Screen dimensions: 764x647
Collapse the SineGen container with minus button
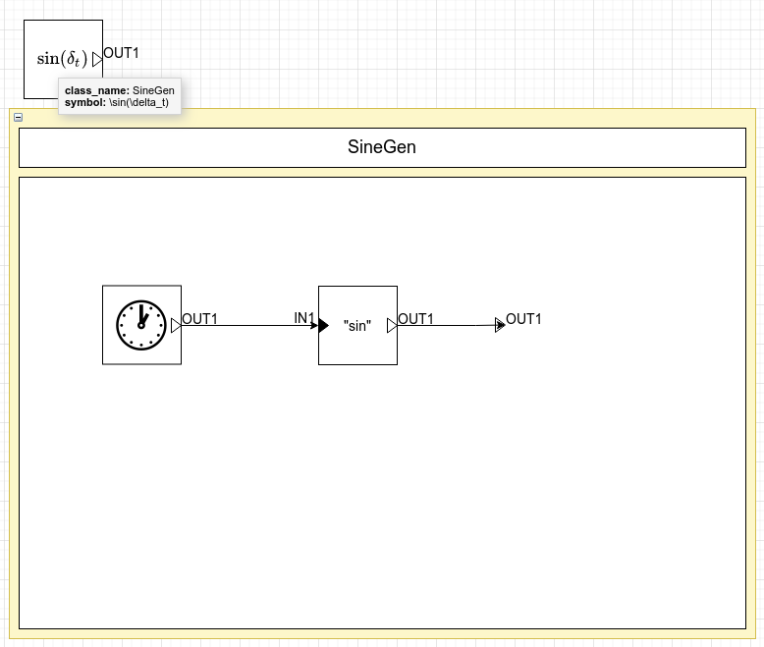click(x=18, y=117)
